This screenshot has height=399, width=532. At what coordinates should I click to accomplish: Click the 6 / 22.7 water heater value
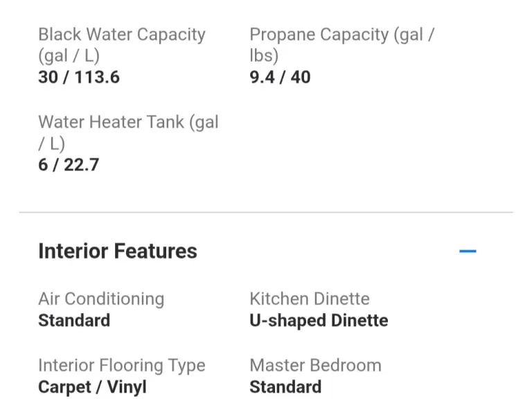click(69, 165)
